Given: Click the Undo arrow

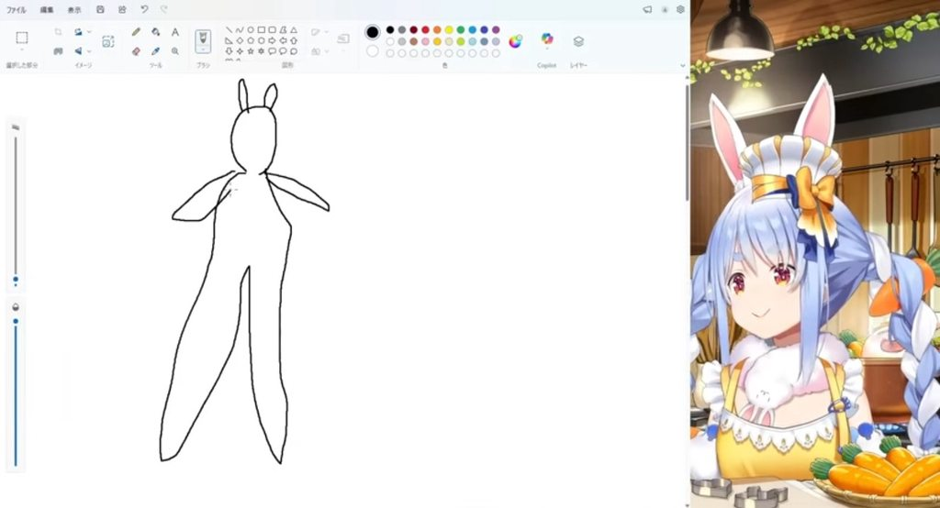Looking at the screenshot, I should (x=144, y=9).
